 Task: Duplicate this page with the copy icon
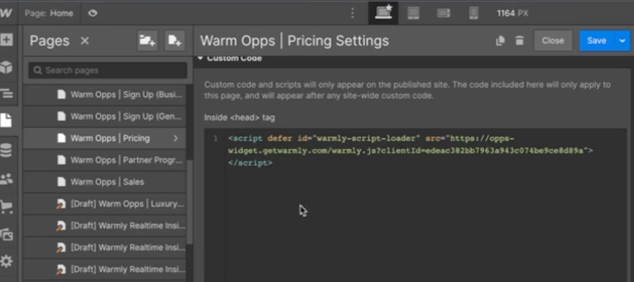[500, 41]
